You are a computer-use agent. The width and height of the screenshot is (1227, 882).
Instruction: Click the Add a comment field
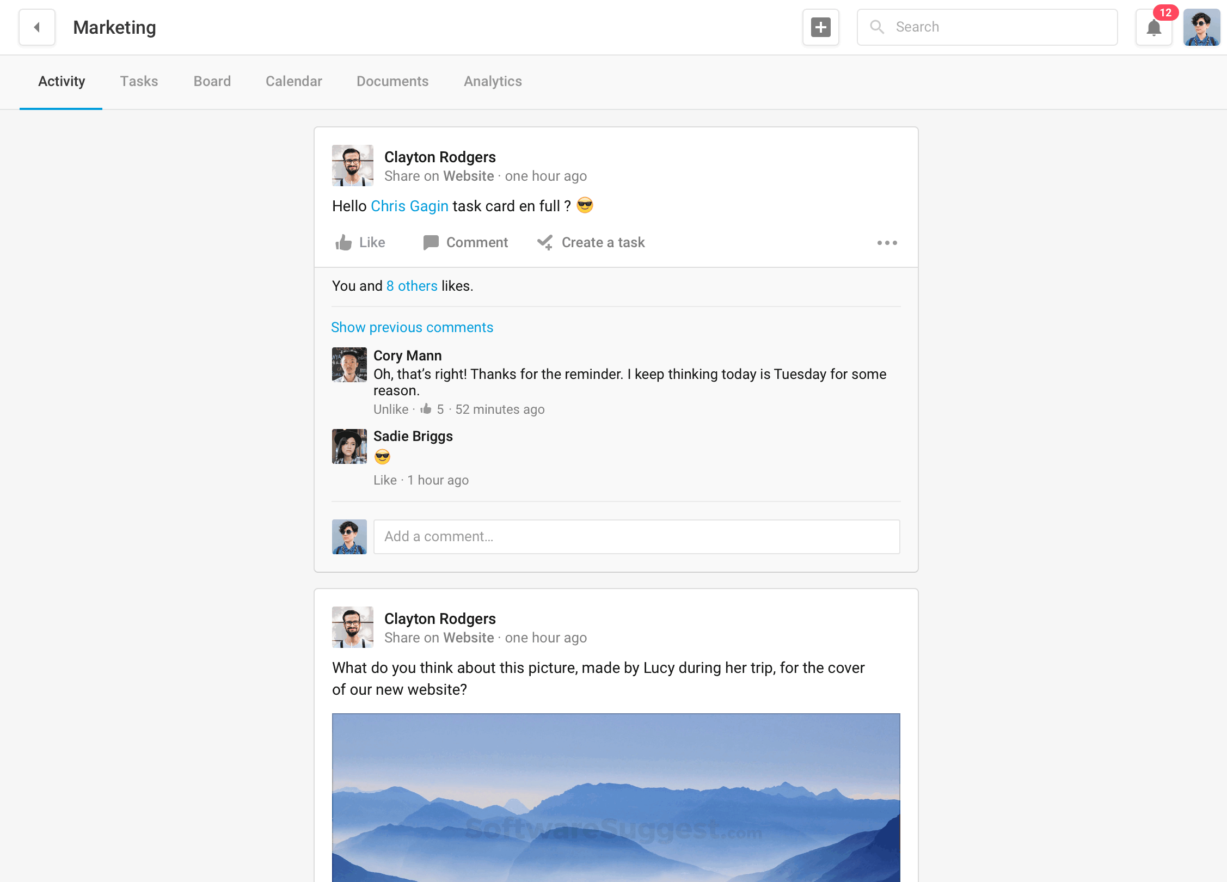[x=637, y=536]
